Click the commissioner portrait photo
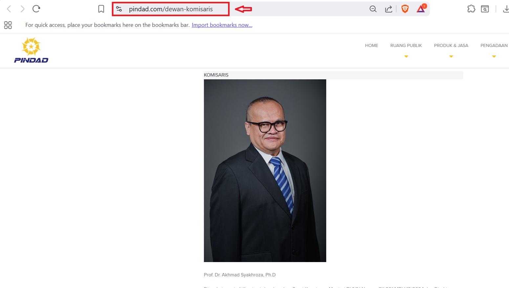509x288 pixels. 265,171
